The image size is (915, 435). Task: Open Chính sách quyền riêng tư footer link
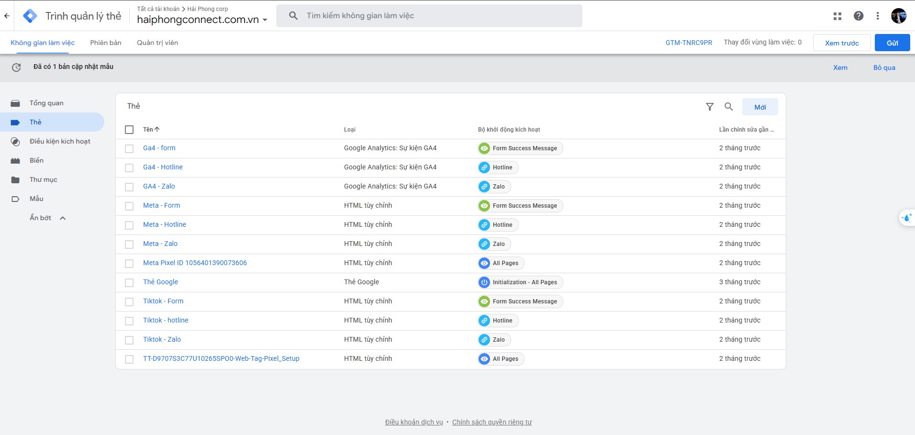492,422
